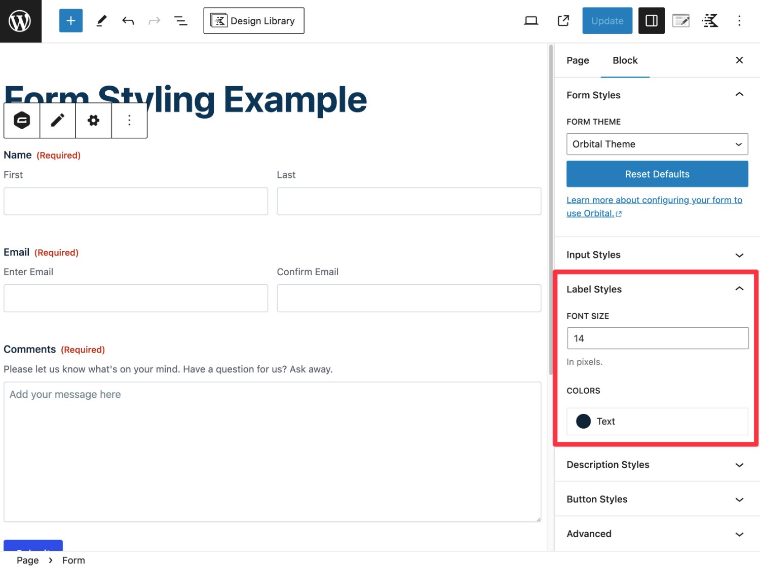The image size is (760, 567).
Task: Expand the Input Styles section
Action: point(657,255)
